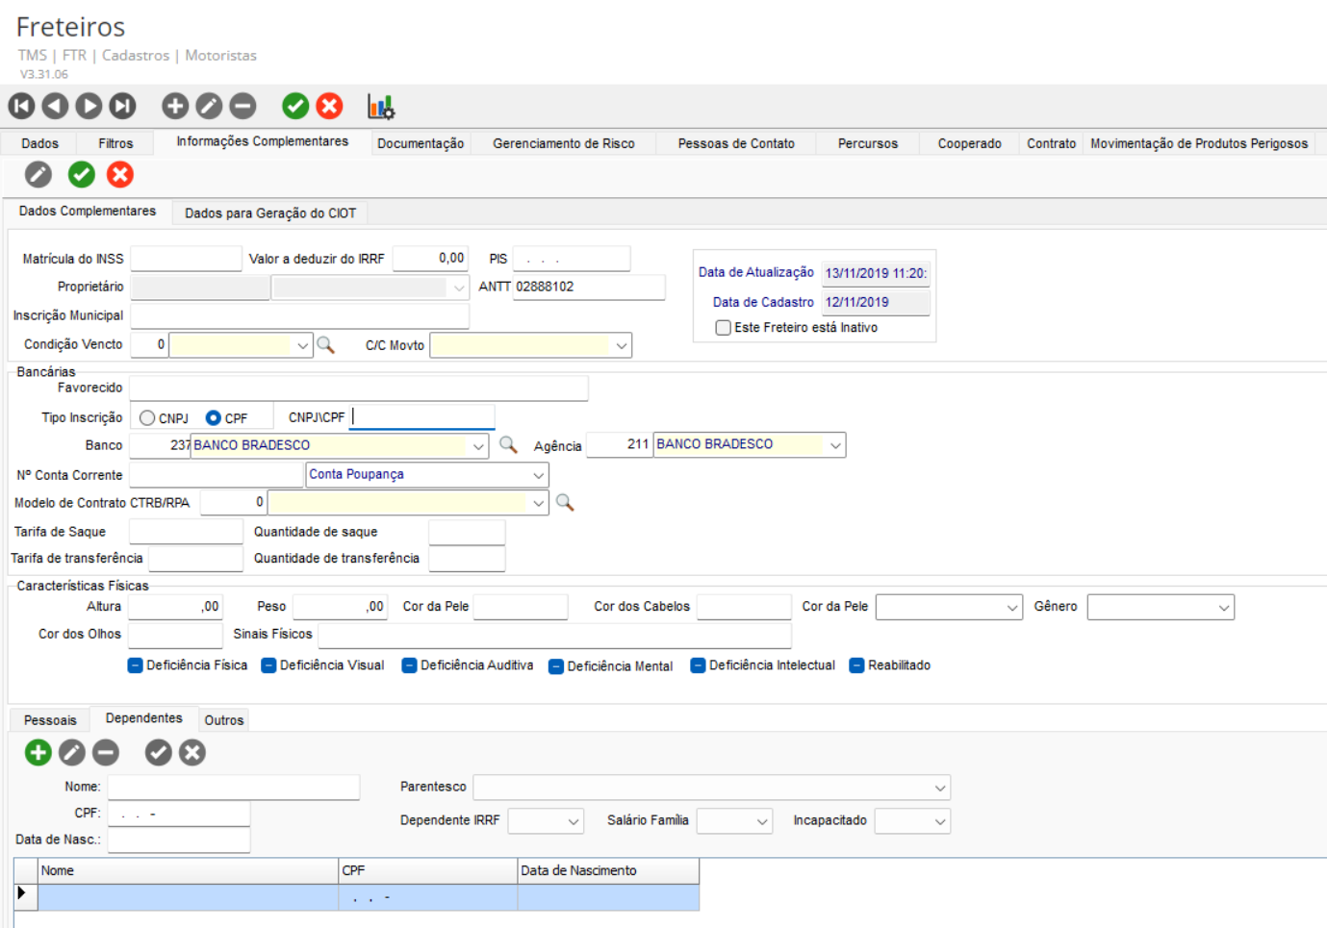
Task: Click magnifier beside Modelo de Contrato
Action: pyautogui.click(x=565, y=503)
